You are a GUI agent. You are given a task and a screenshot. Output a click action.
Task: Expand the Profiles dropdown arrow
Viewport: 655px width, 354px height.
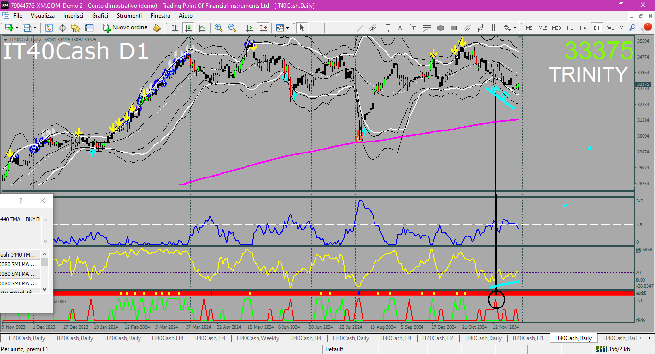(x=35, y=28)
